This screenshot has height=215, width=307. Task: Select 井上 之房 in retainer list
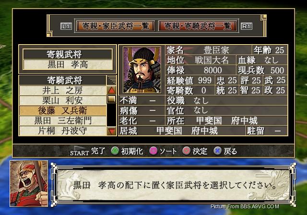pyautogui.click(x=63, y=91)
